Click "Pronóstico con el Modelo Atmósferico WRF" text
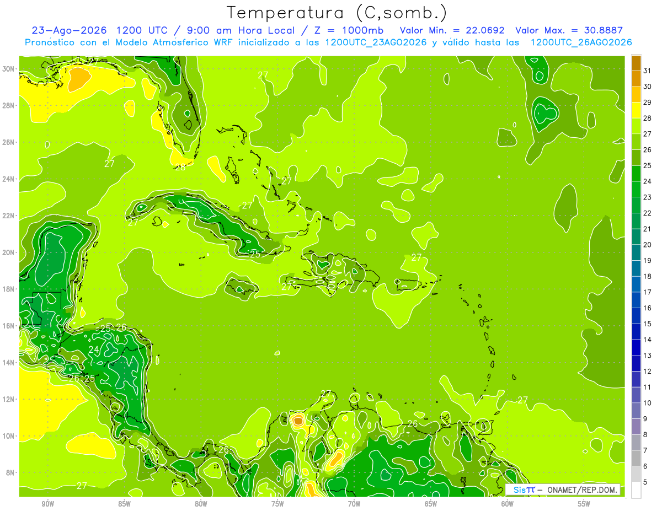 (130, 42)
